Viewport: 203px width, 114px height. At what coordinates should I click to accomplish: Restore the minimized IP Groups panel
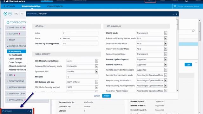(x=28, y=111)
